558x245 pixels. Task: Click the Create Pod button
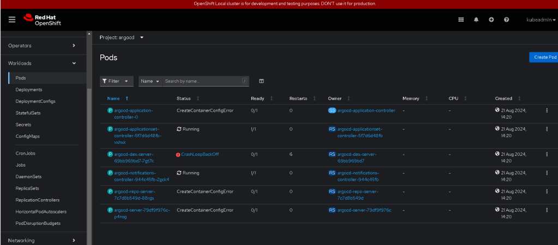[x=544, y=57]
